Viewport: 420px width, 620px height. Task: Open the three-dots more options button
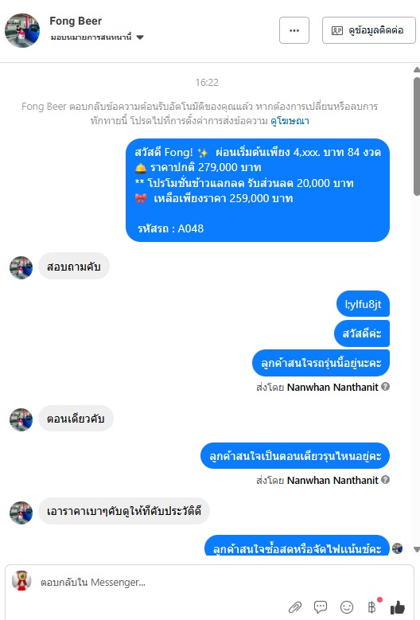point(294,30)
